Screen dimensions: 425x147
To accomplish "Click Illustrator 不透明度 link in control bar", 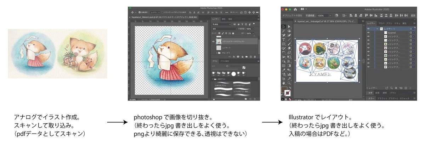I will coord(311,15).
